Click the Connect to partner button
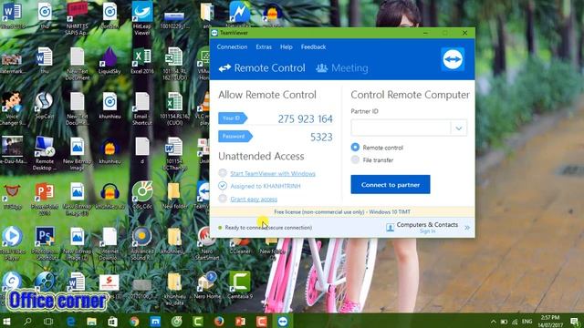Image resolution: width=584 pixels, height=328 pixels. coord(391,184)
